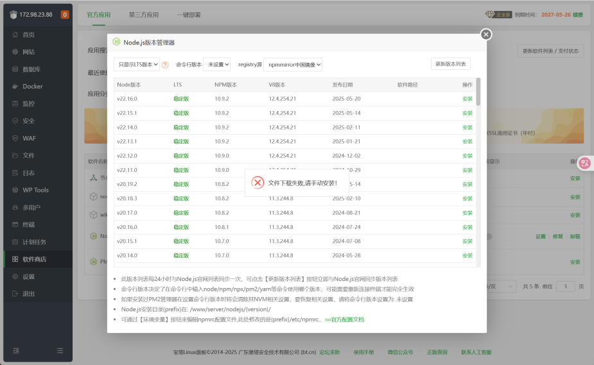
Task: Click the Node.js hexagon logo in dialog title
Action: click(116, 42)
